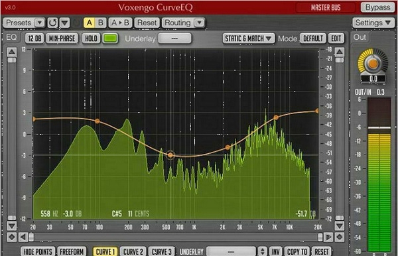
Task: Toggle the Min-Phase mode button
Action: [x=62, y=38]
